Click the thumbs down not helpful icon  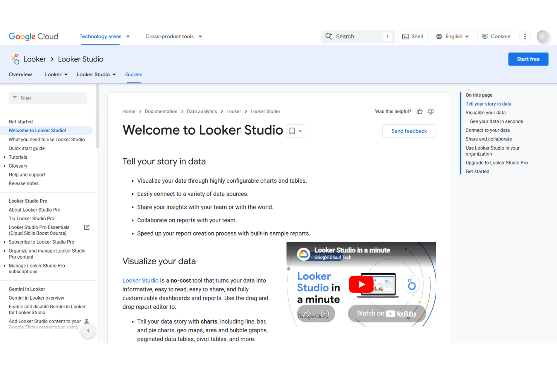click(431, 112)
